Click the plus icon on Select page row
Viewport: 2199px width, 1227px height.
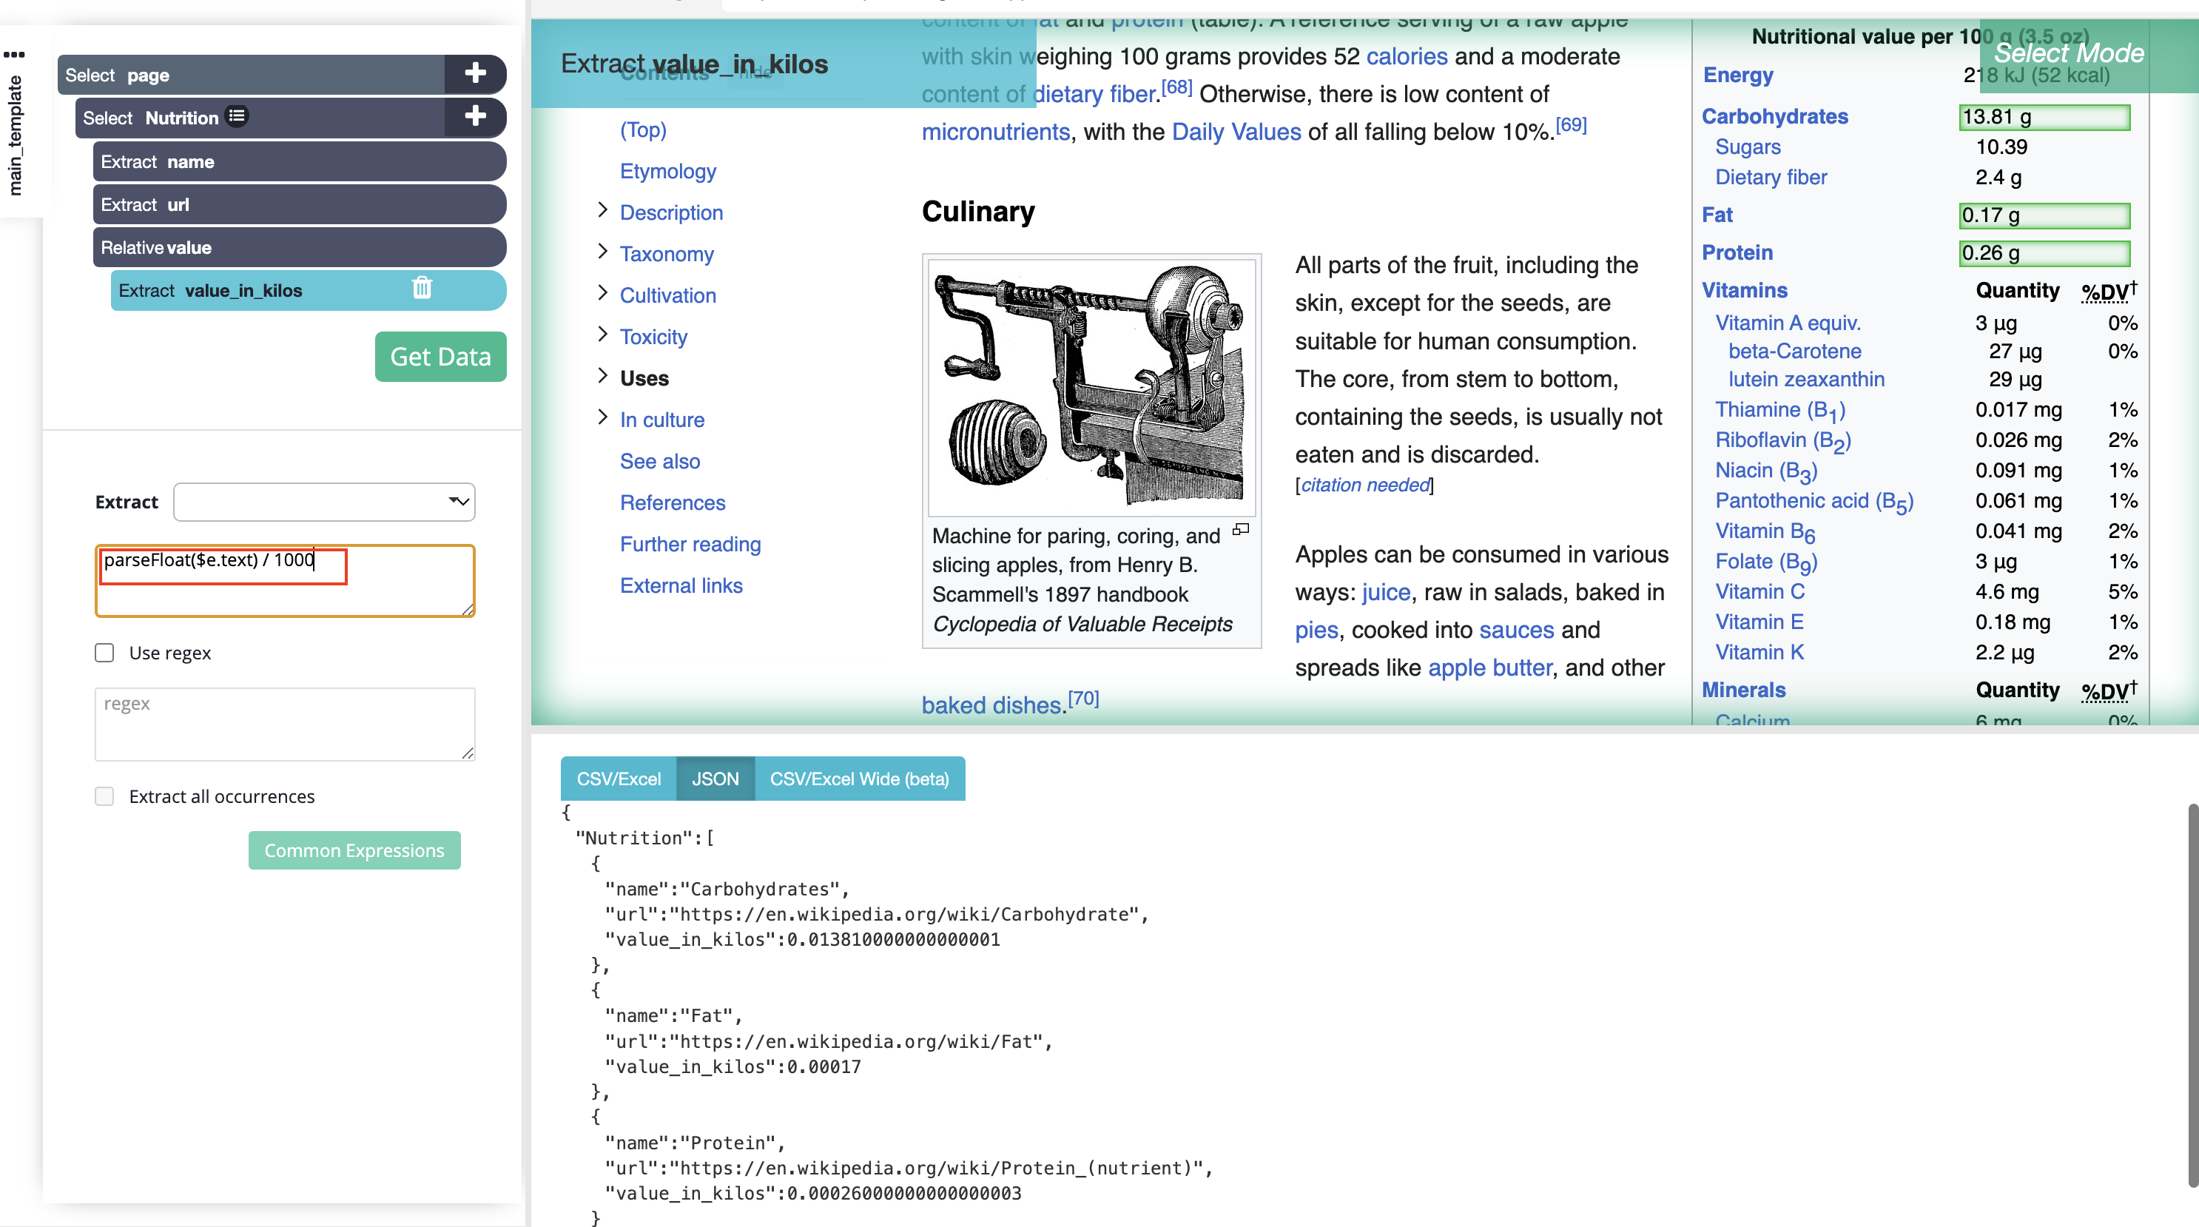476,73
